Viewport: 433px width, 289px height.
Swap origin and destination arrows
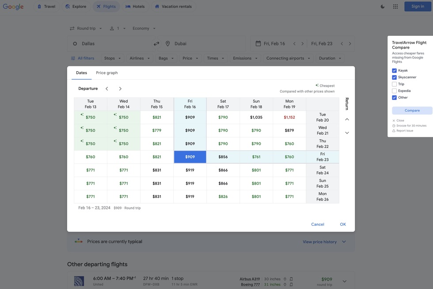156,44
